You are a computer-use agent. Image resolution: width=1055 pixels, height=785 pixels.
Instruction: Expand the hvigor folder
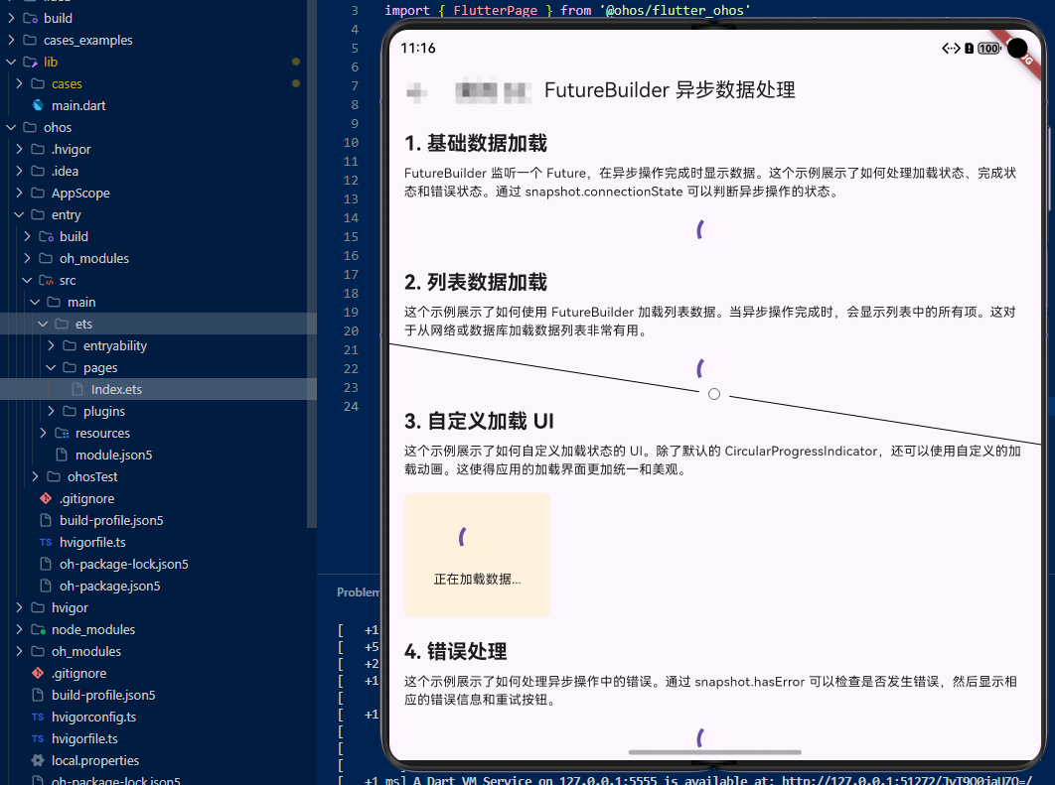pyautogui.click(x=22, y=607)
